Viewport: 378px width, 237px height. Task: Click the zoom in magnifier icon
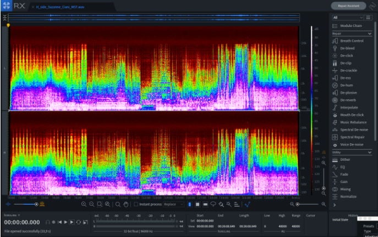click(x=84, y=204)
